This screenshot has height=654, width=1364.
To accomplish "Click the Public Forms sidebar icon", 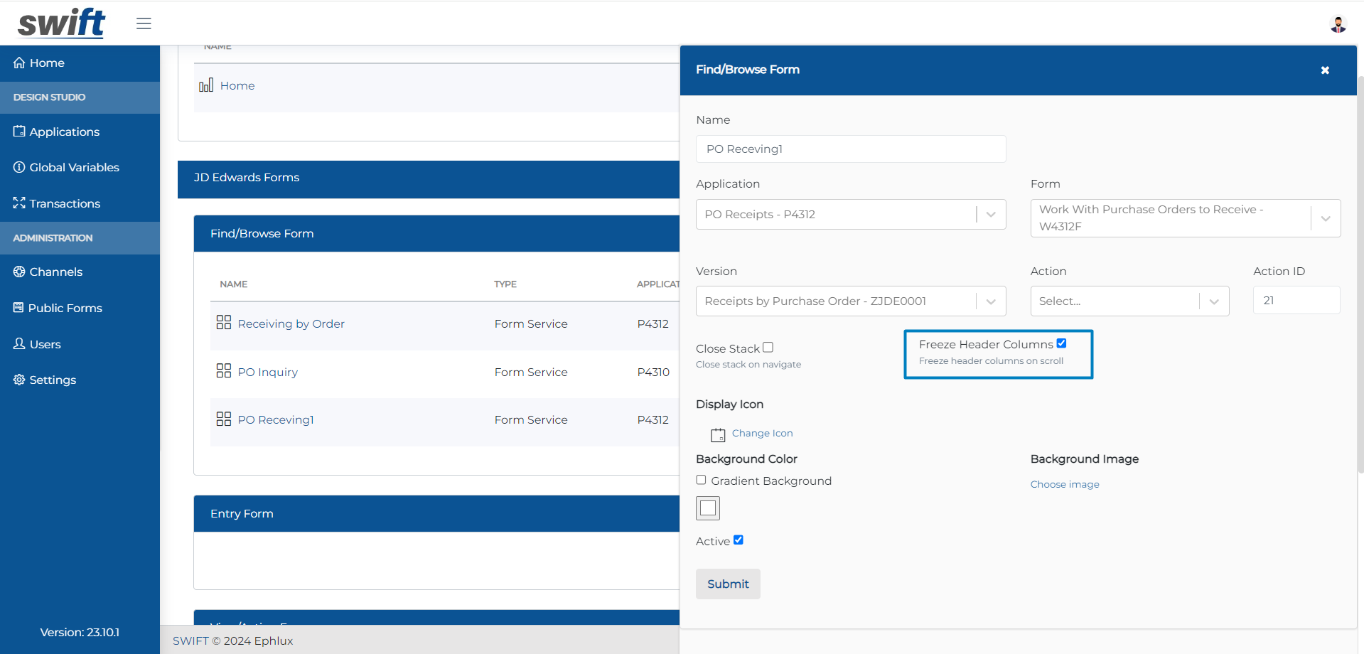I will pos(18,308).
